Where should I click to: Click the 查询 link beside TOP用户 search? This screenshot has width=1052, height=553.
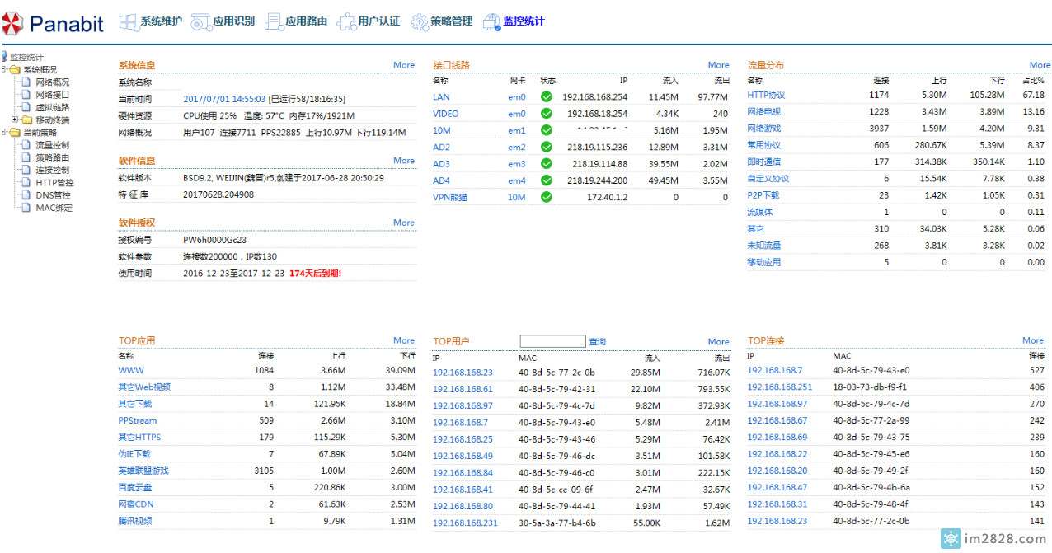597,342
